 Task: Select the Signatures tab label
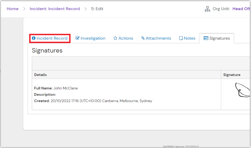point(219,38)
